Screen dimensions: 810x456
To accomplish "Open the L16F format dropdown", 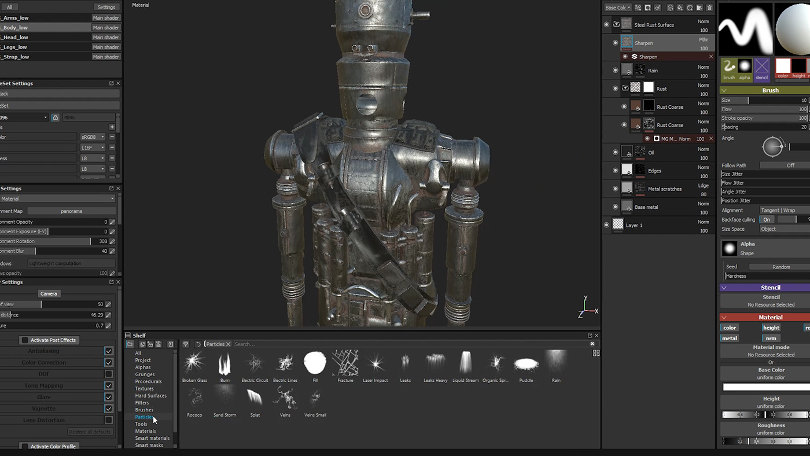I will 93,148.
